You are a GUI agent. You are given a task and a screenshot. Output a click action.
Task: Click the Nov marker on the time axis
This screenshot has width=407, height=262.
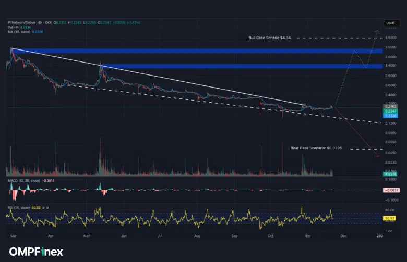306,236
